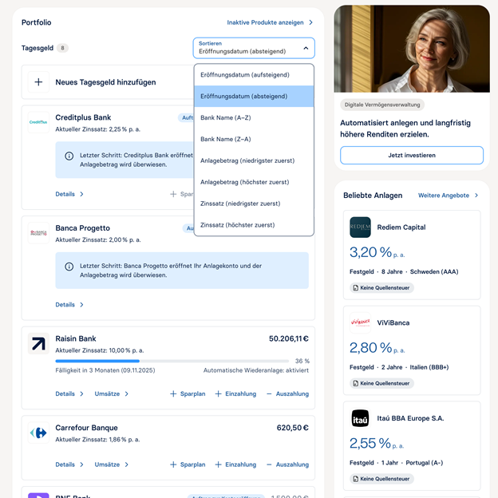
Task: Click Neues Tagesgeld hinzufügen
Action: (105, 82)
